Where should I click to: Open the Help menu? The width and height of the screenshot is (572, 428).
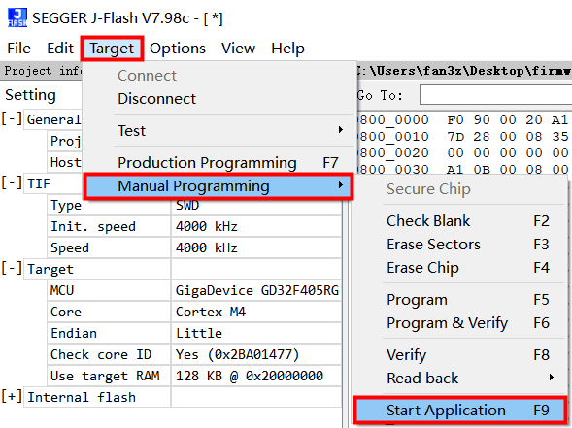pos(287,49)
